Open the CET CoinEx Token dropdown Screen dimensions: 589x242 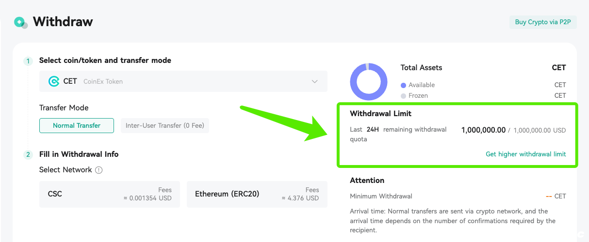pos(183,81)
